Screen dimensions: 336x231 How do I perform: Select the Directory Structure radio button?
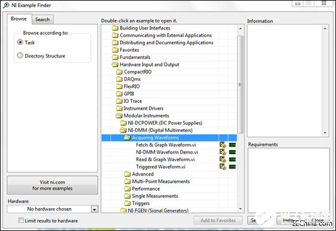point(20,56)
